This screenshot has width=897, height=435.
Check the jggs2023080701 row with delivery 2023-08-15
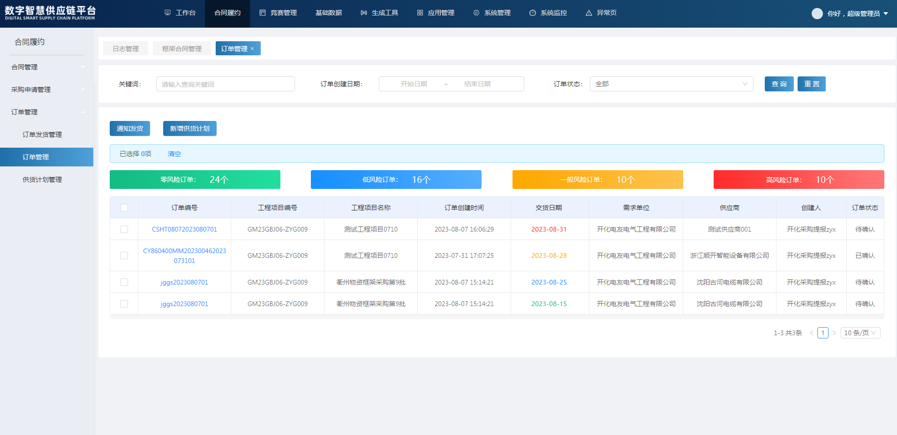coord(124,304)
